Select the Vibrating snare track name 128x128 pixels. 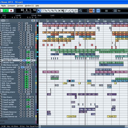point(8,92)
